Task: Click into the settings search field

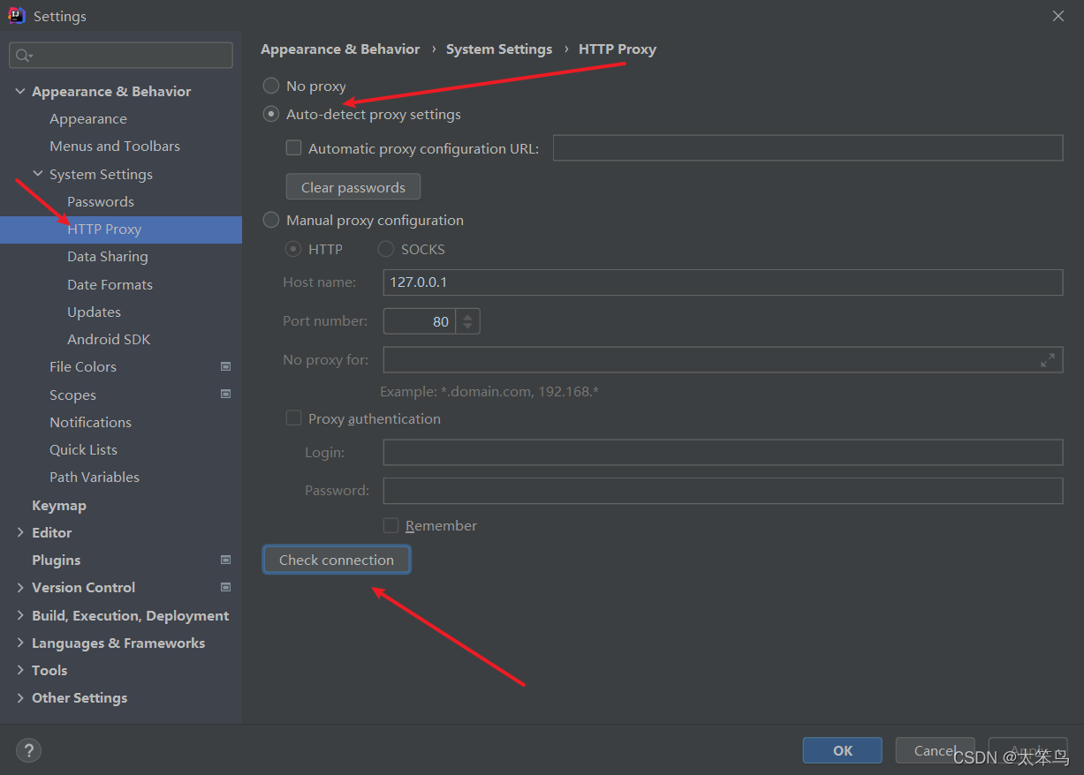Action: (121, 56)
